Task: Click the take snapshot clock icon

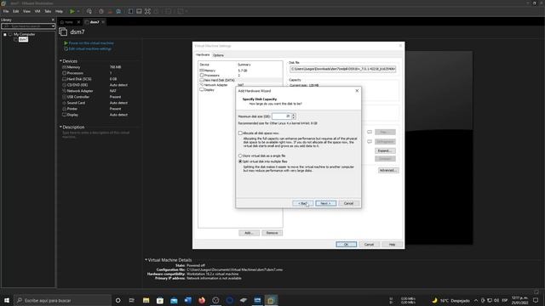Action: point(101,11)
